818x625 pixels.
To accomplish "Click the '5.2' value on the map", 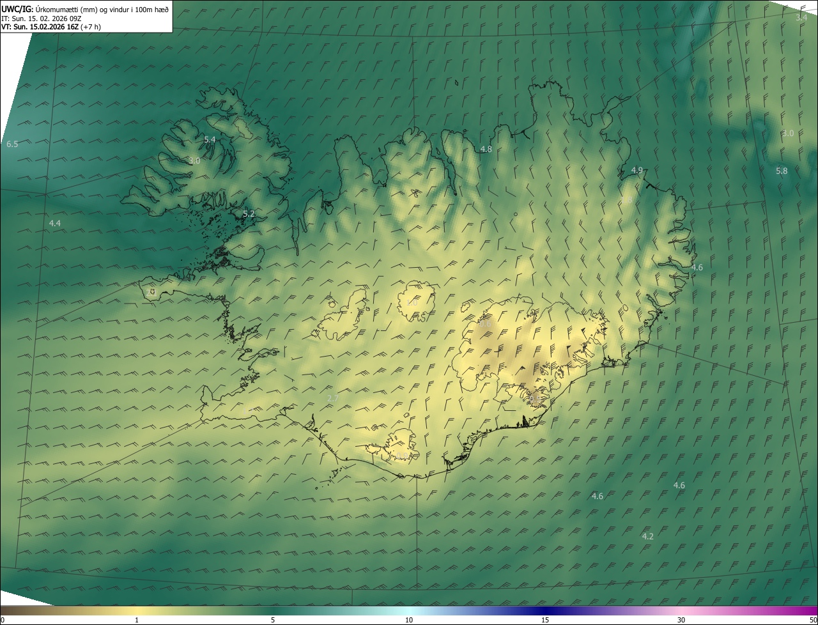I will point(249,214).
